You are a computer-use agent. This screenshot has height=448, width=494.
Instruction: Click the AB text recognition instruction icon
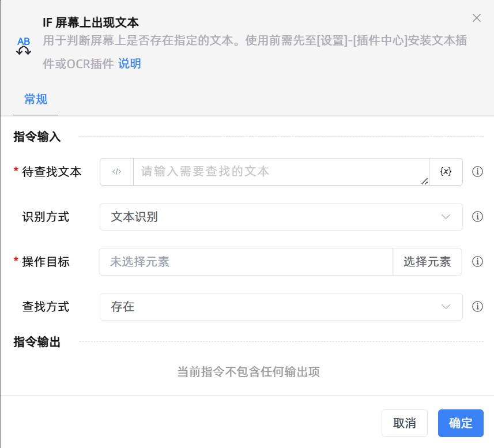pyautogui.click(x=24, y=45)
